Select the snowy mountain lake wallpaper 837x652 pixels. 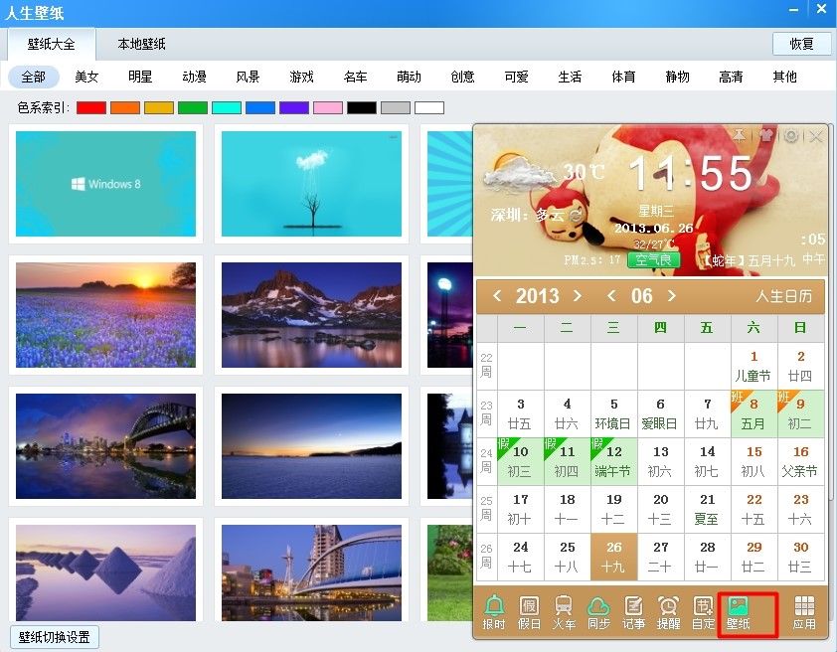(311, 315)
